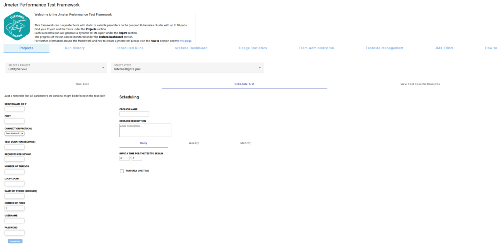This screenshot has height=245, width=502.
Task: Select the Monthly scheduling tab
Action: pos(246,143)
